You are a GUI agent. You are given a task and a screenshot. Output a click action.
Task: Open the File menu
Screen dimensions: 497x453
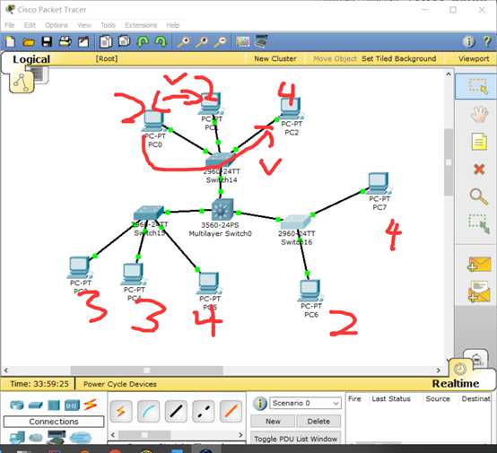(10, 25)
